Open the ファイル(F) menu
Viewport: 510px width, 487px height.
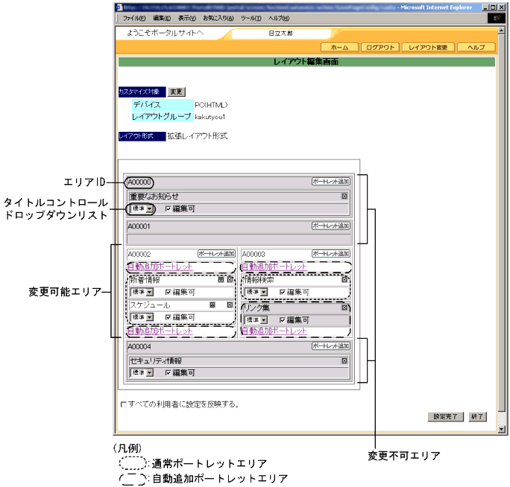(134, 18)
